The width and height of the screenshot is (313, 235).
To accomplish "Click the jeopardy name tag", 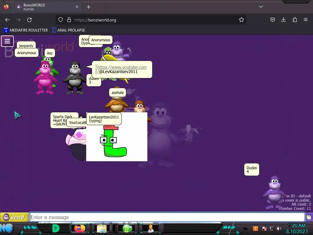I will pos(26,46).
